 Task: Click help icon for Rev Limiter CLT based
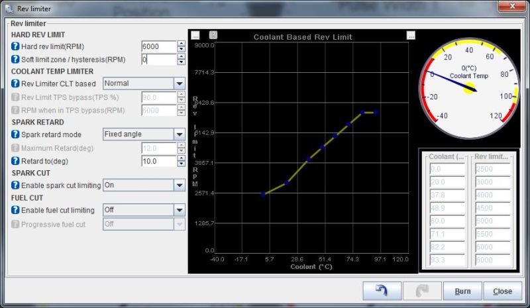click(x=16, y=84)
